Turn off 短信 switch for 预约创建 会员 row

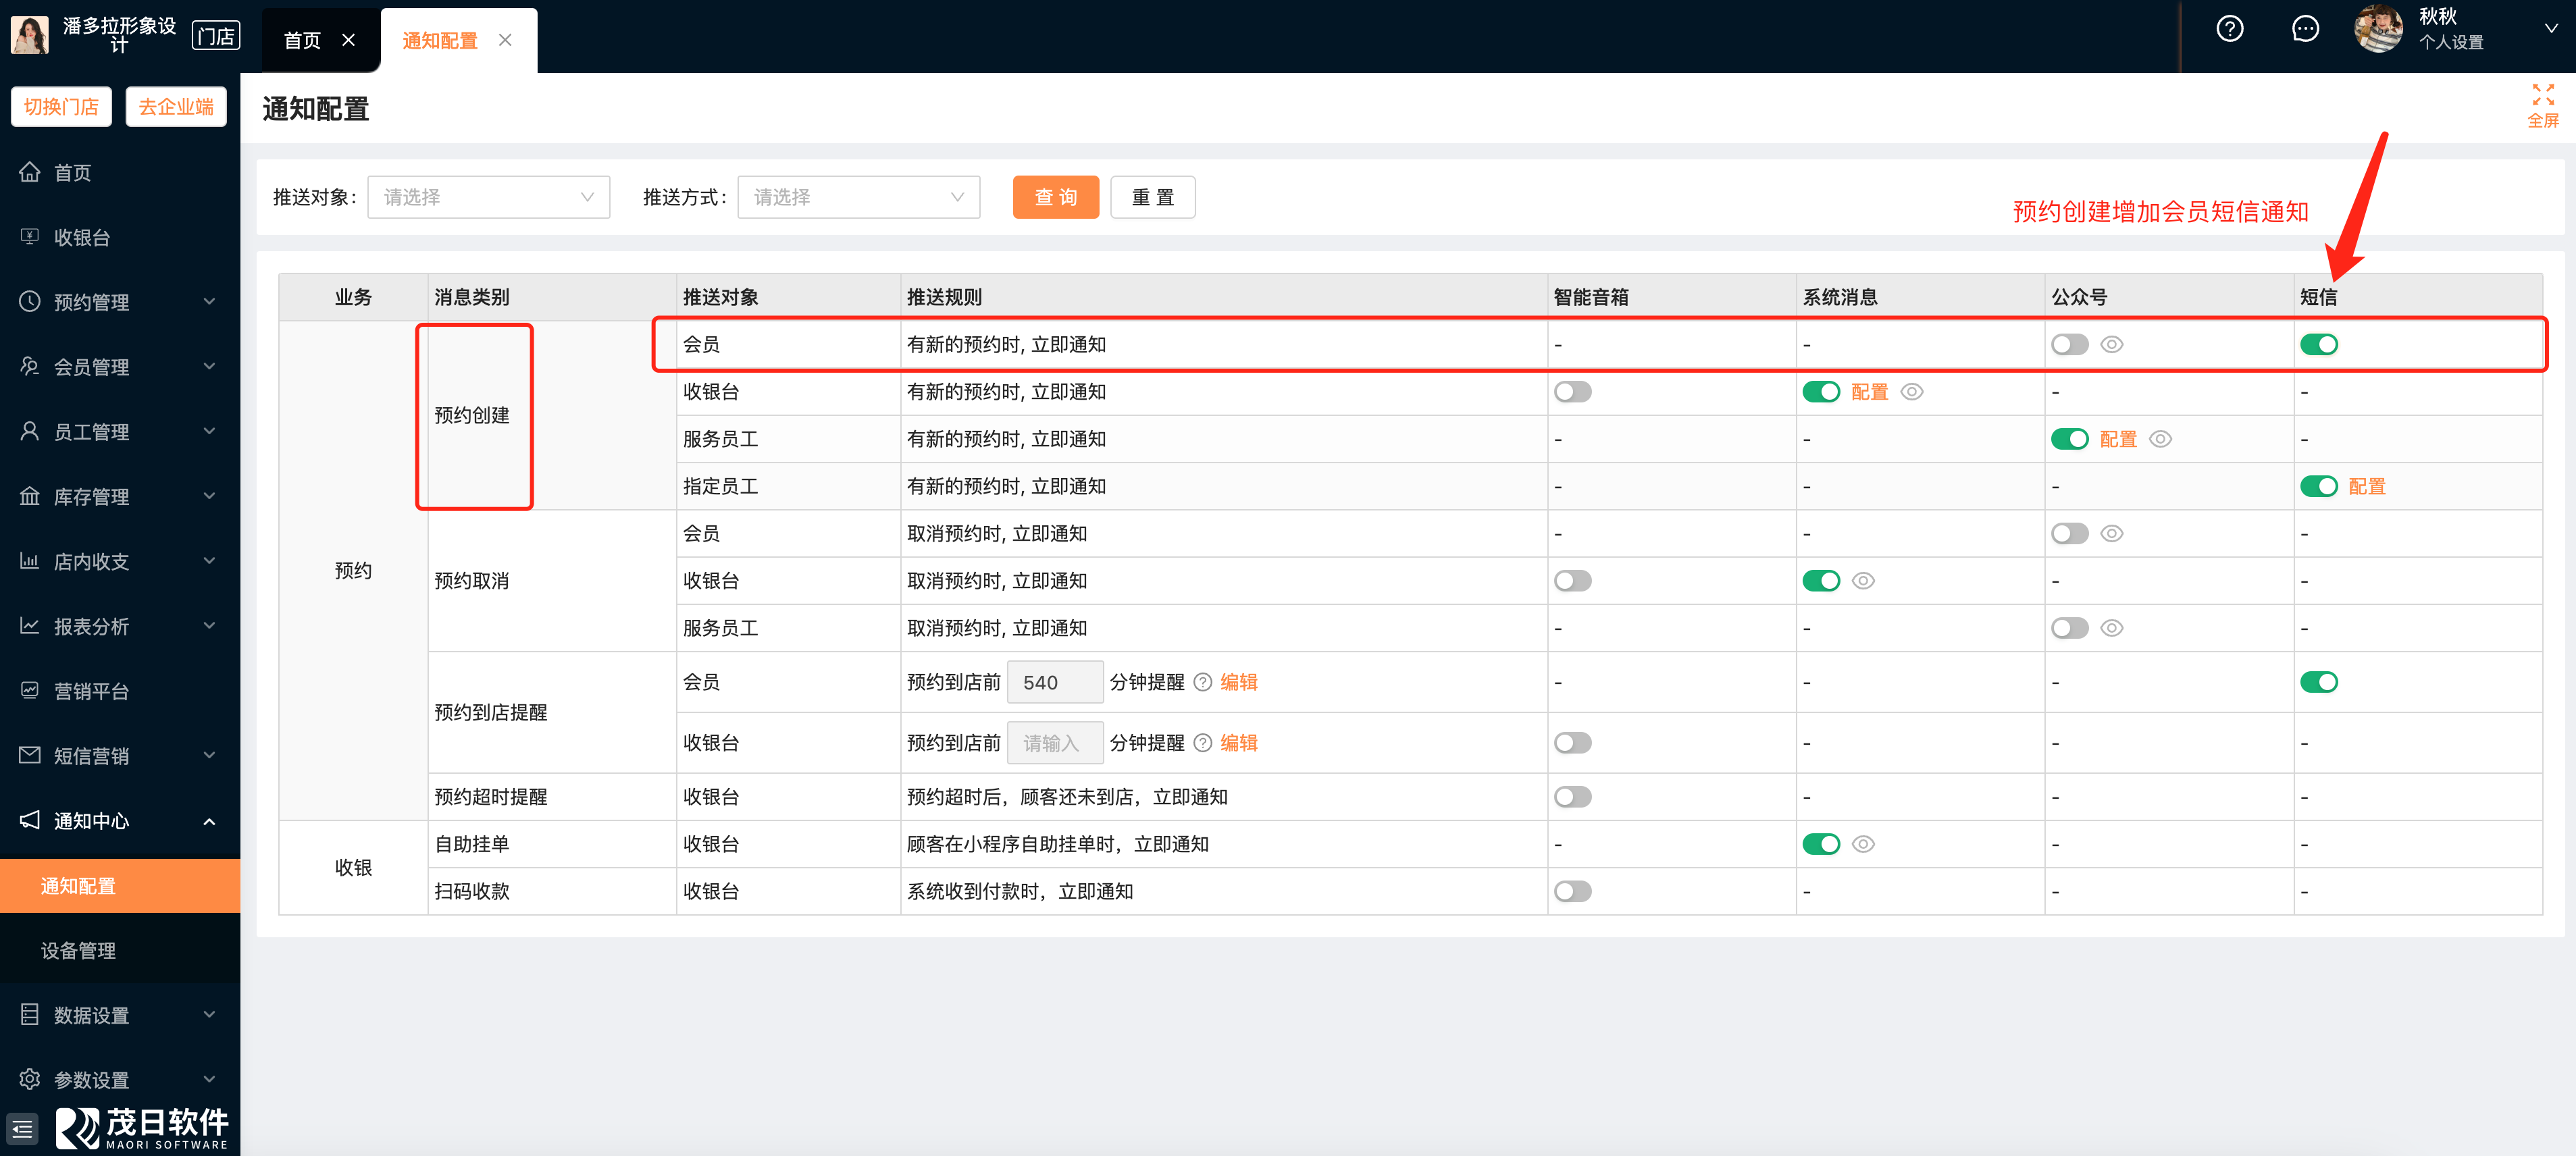pos(2318,345)
